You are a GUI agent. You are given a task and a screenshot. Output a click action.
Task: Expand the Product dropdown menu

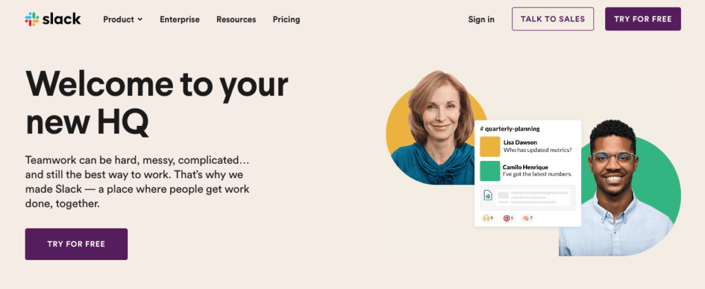[x=123, y=19]
